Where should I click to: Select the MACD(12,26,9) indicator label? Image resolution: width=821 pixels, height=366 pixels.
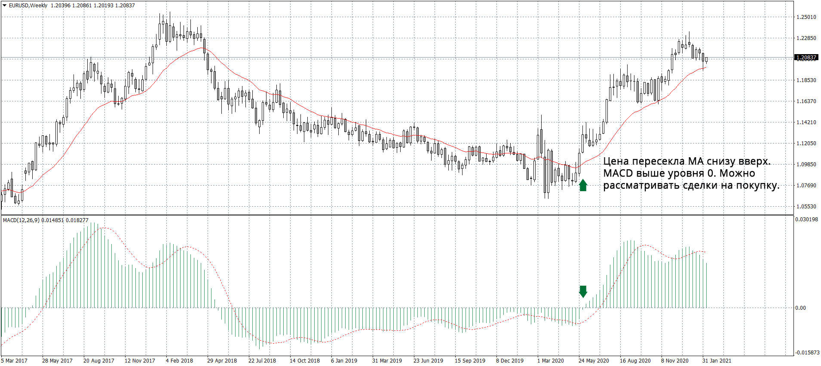click(x=21, y=220)
